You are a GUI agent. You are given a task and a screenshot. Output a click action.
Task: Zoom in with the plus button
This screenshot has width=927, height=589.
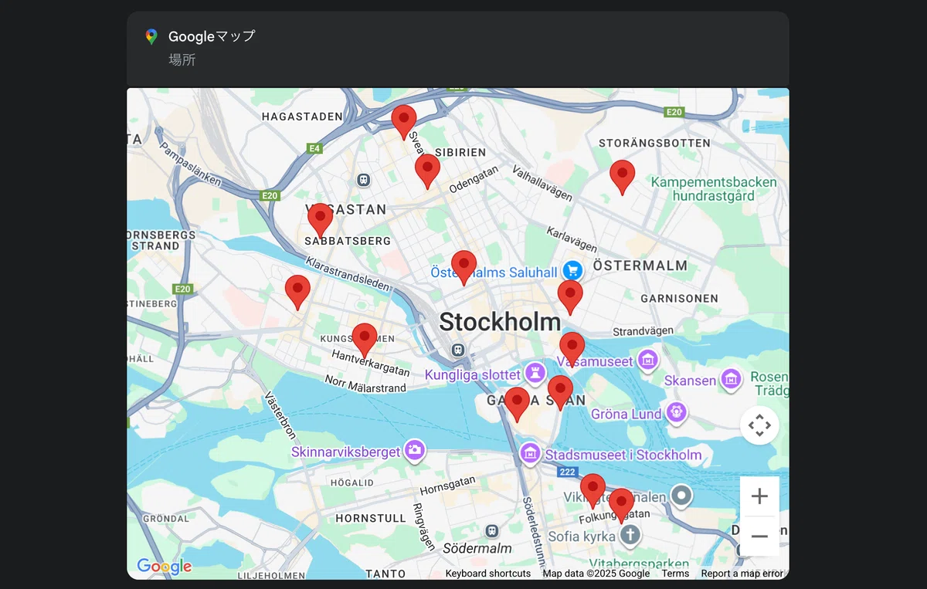[x=759, y=496]
